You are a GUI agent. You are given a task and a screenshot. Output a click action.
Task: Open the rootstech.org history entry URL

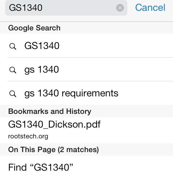(x=28, y=136)
